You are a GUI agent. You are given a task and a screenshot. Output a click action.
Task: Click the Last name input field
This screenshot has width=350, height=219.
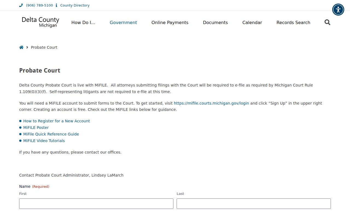pyautogui.click(x=254, y=204)
